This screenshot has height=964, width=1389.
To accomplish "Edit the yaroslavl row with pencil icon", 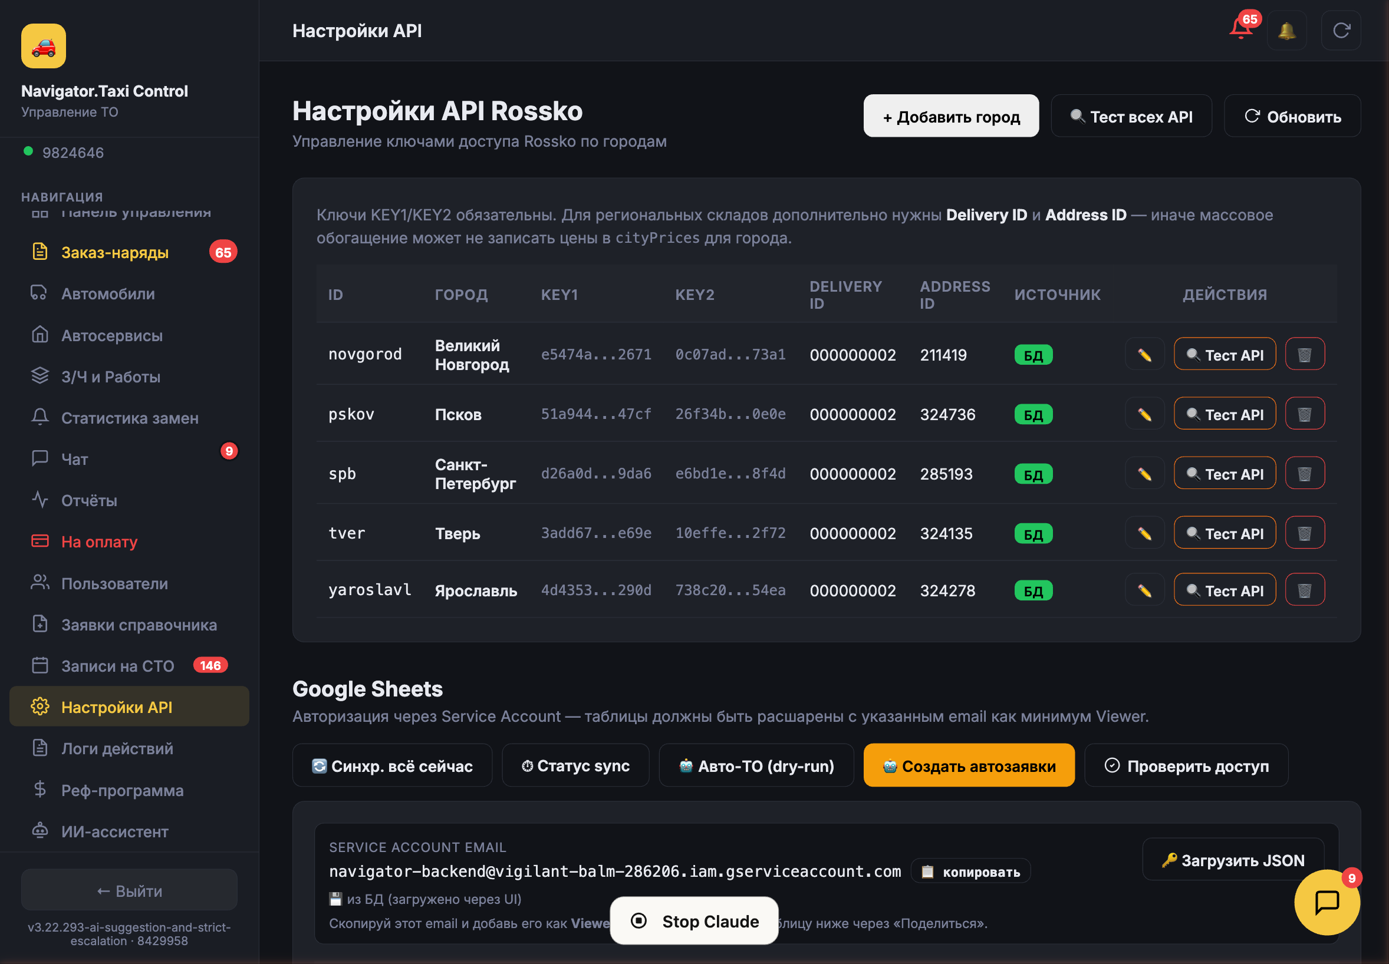I will [x=1144, y=590].
